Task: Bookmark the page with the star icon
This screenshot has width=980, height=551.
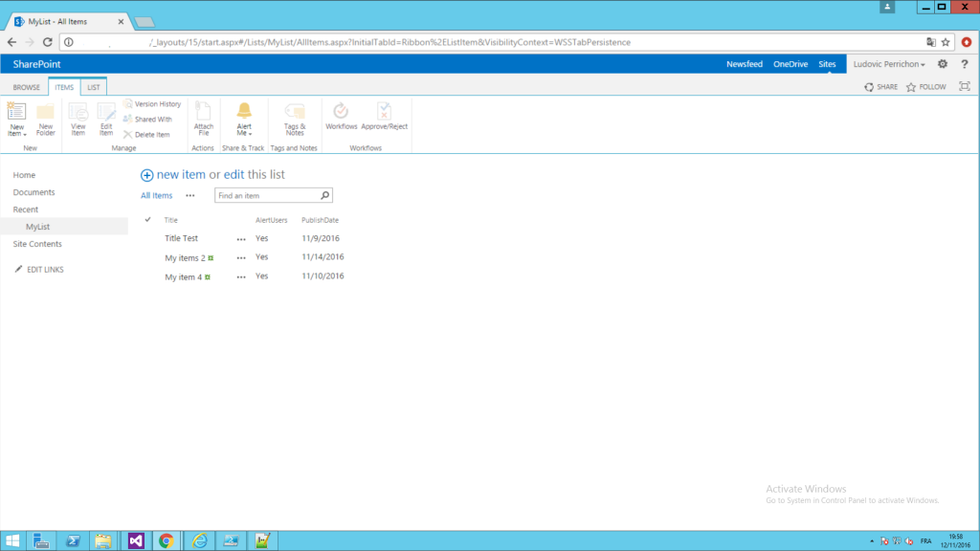Action: pyautogui.click(x=946, y=42)
